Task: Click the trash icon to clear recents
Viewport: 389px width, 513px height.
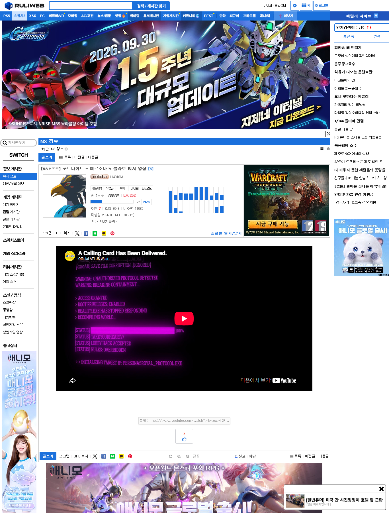Action: point(328,149)
